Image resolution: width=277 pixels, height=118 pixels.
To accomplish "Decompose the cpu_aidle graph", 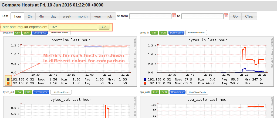I will [x=178, y=92].
